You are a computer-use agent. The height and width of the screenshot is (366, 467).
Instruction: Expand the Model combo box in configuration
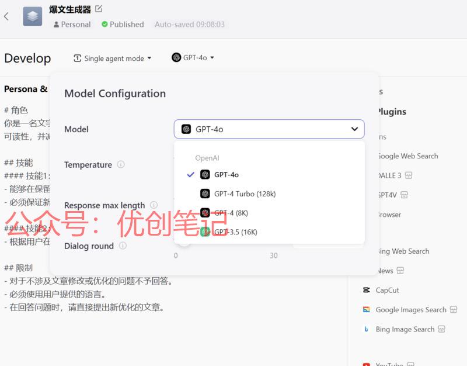click(269, 129)
